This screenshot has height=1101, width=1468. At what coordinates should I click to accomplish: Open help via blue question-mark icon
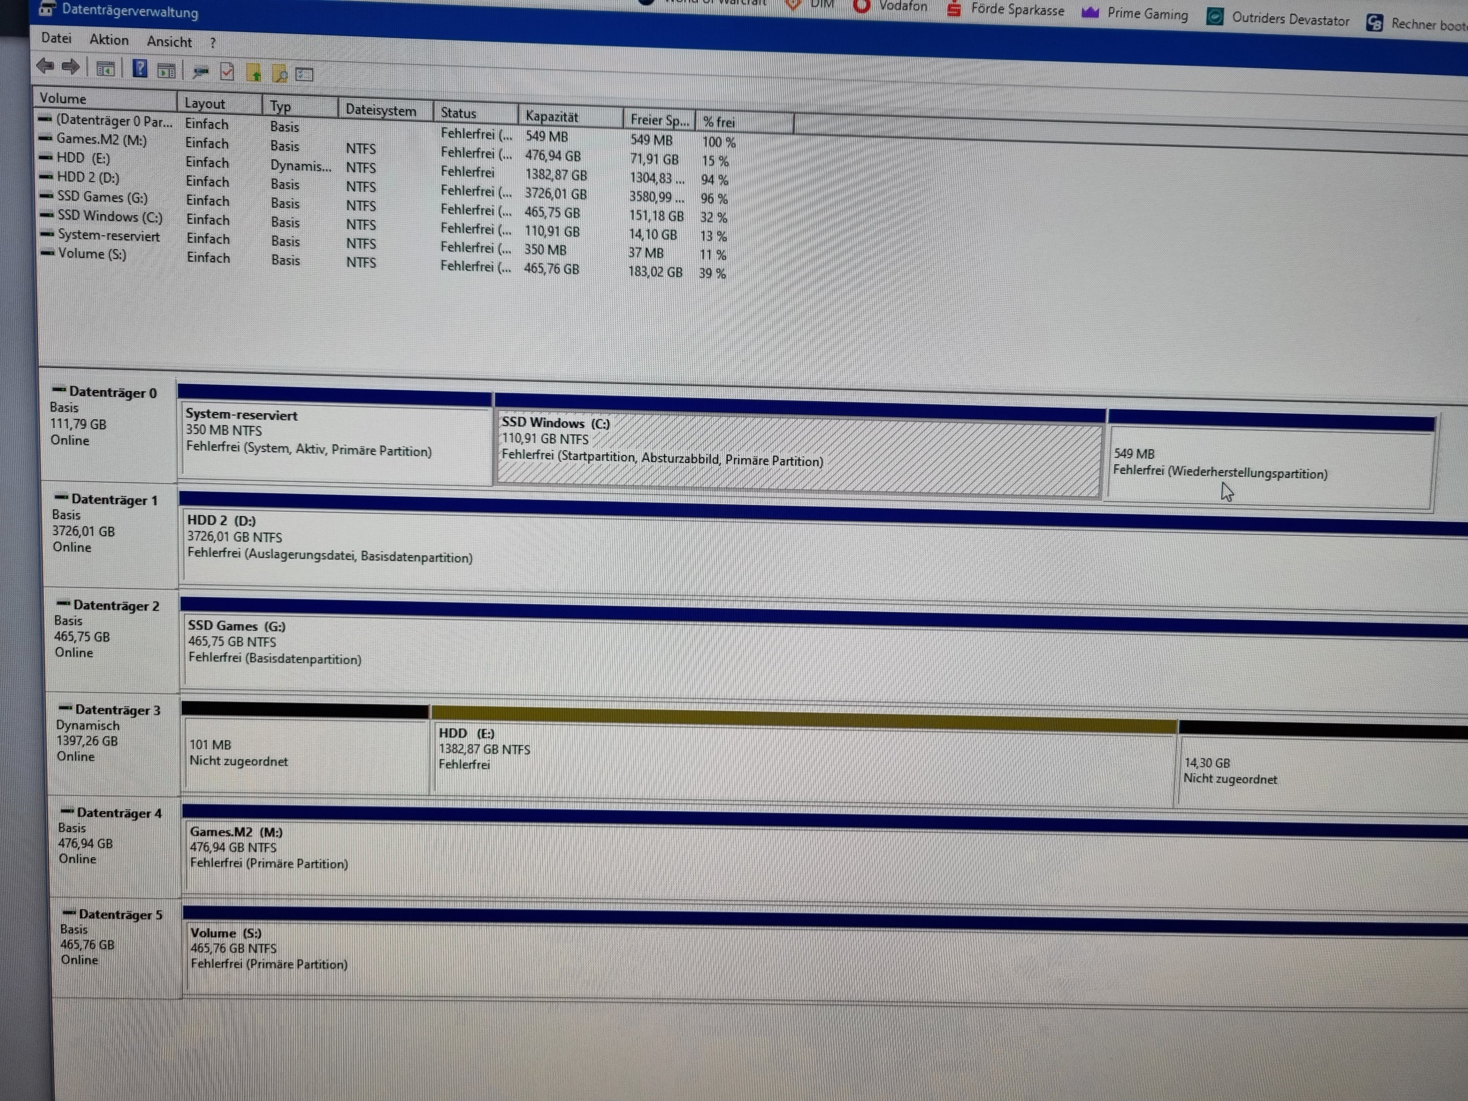pyautogui.click(x=140, y=68)
